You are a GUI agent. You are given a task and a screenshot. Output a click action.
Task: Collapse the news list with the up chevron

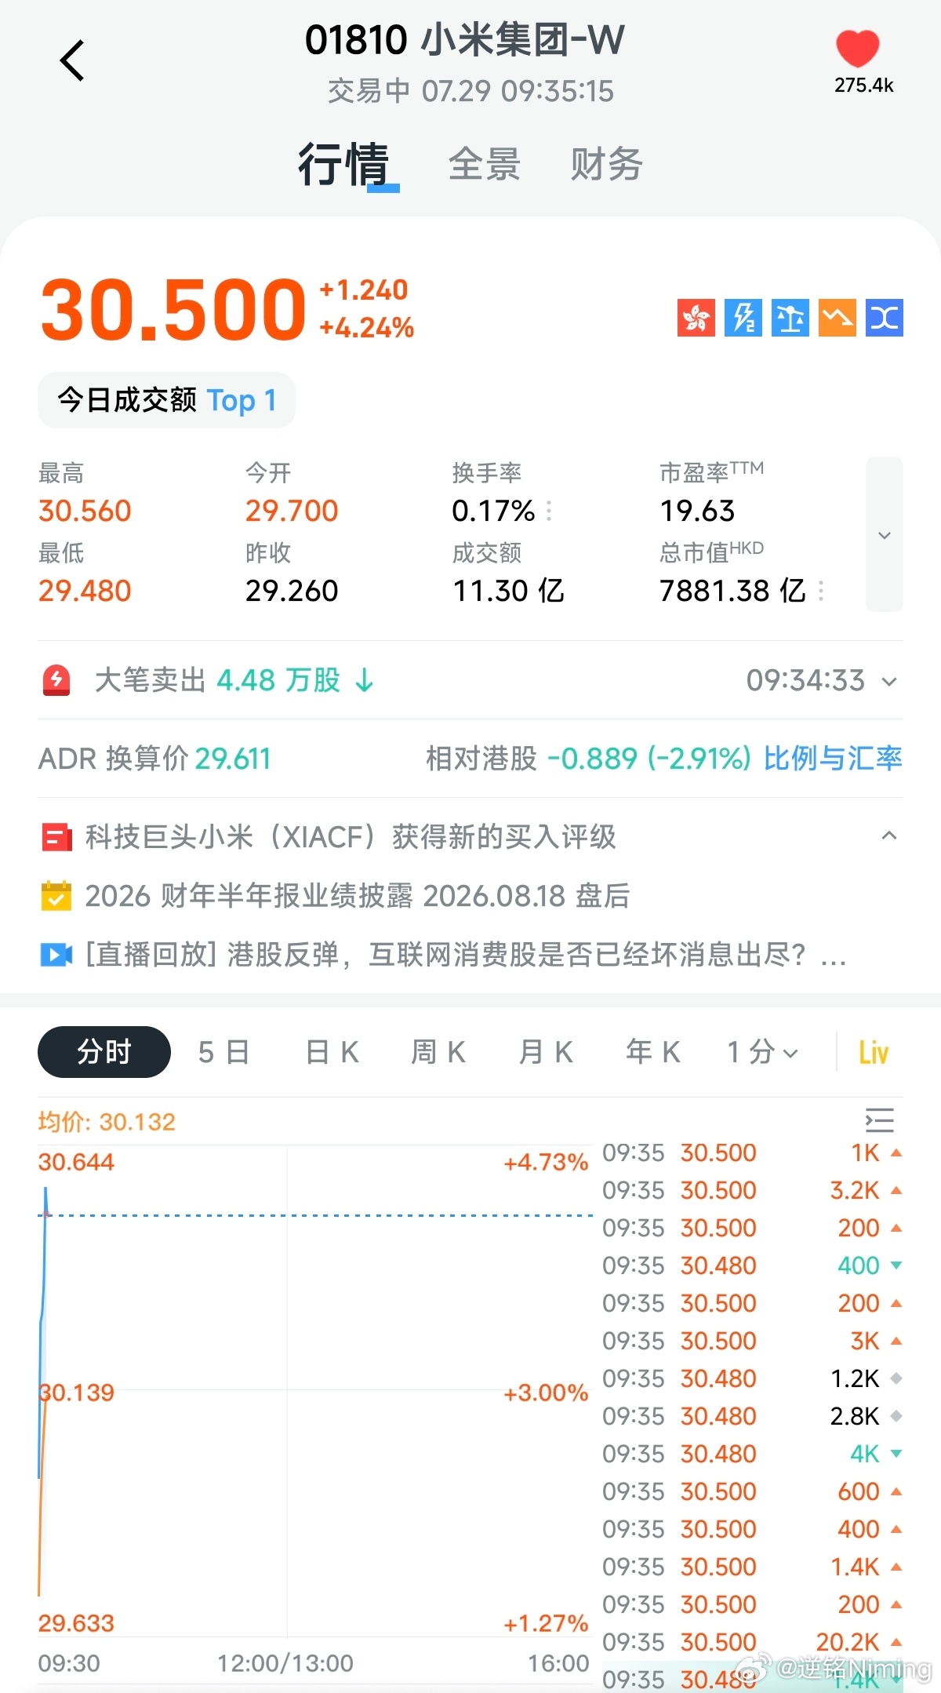point(889,836)
